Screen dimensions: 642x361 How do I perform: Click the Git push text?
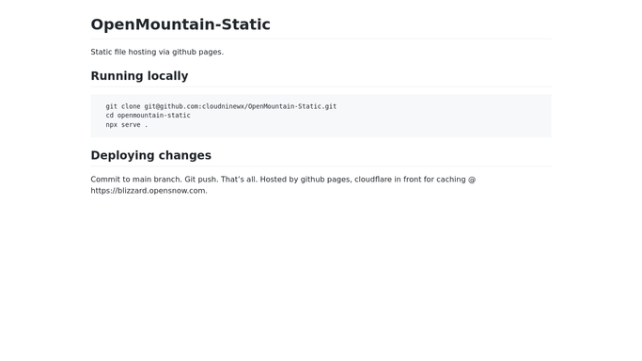tap(200, 180)
